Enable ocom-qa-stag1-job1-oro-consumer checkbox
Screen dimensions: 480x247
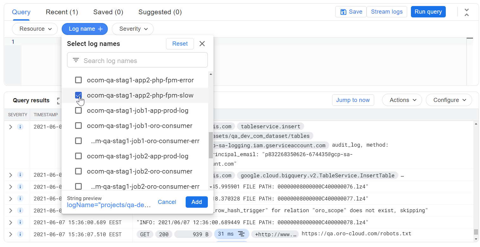click(78, 126)
